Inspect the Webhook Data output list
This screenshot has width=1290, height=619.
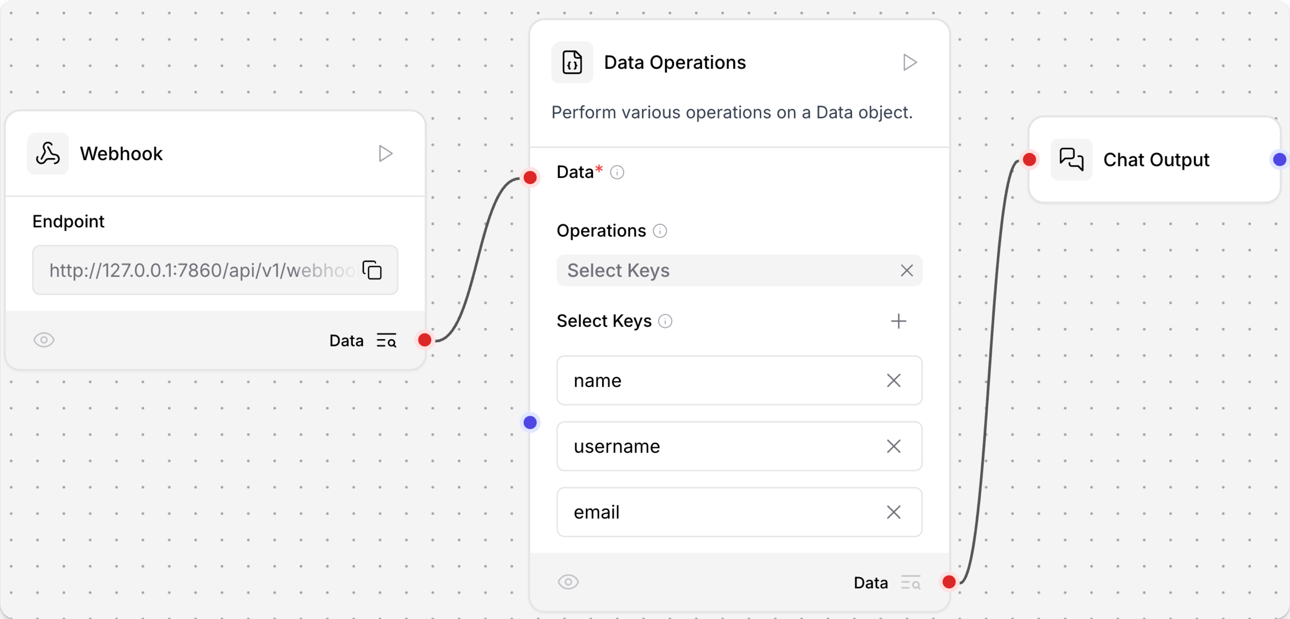(386, 340)
